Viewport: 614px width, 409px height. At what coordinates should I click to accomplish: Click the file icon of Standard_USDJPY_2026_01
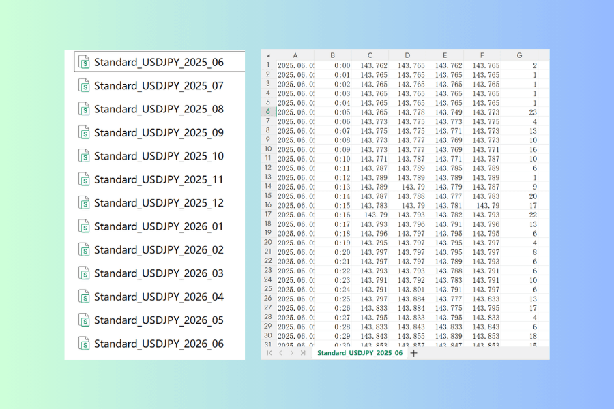click(84, 226)
